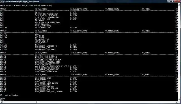Screen dimensions: 181x104
Task: Click the SDO_TXN_IDX_EXP_UPD_RGN table name
Action: [48, 60]
